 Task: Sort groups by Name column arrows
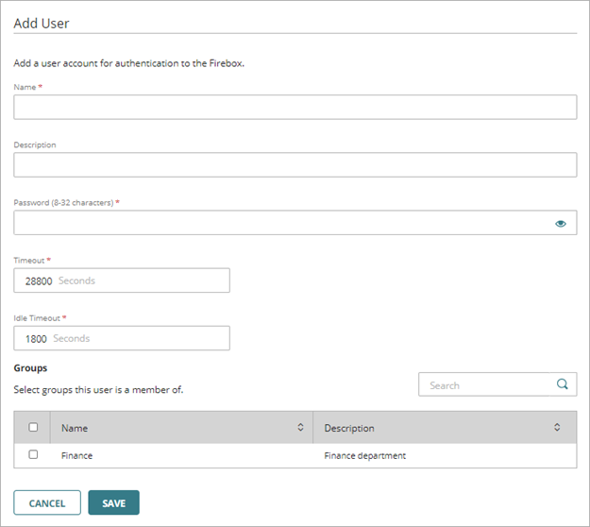pyautogui.click(x=300, y=428)
